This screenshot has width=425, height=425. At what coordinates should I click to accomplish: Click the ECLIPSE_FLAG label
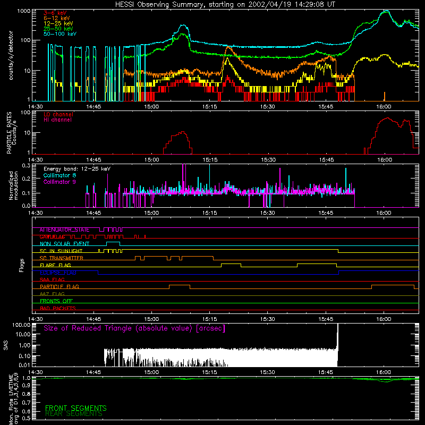pos(58,273)
